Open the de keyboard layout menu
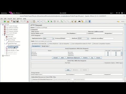 [112, 13]
